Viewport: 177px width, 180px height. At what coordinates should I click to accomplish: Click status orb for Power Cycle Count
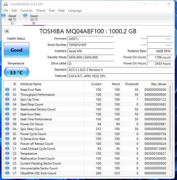click(7, 134)
